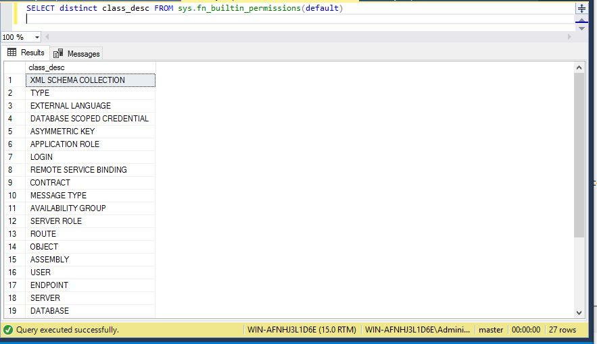Click the results grid scroll up arrow

[579, 67]
